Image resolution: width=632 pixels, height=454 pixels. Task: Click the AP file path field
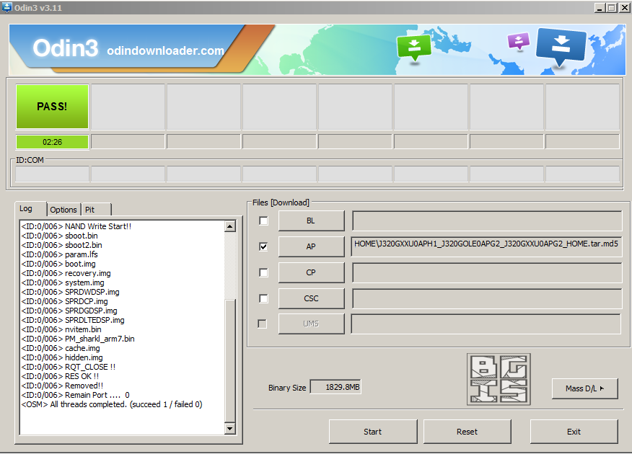486,246
